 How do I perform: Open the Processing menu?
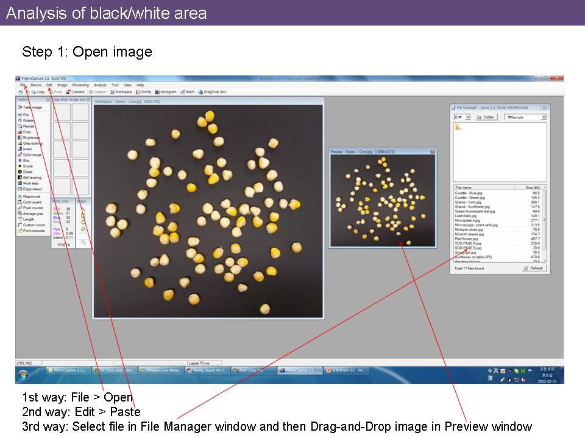point(80,85)
